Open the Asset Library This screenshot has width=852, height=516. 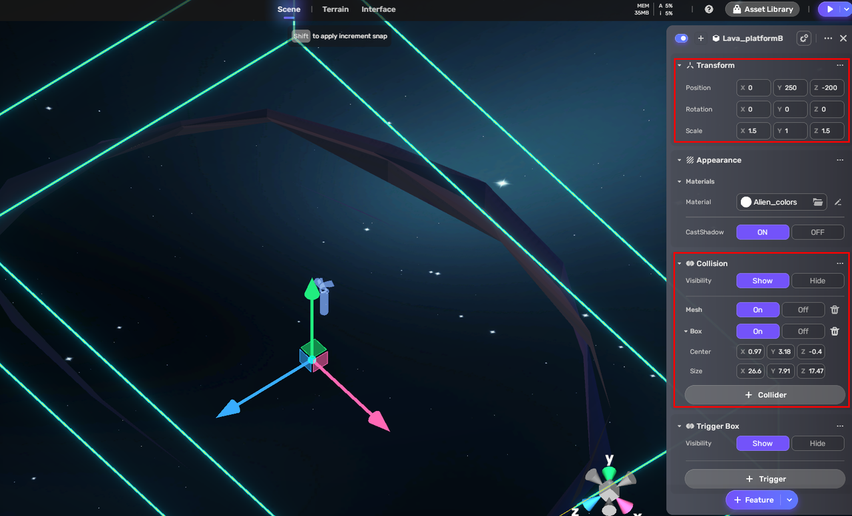click(762, 9)
